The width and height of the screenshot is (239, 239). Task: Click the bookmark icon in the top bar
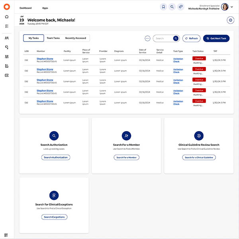coord(163,7)
